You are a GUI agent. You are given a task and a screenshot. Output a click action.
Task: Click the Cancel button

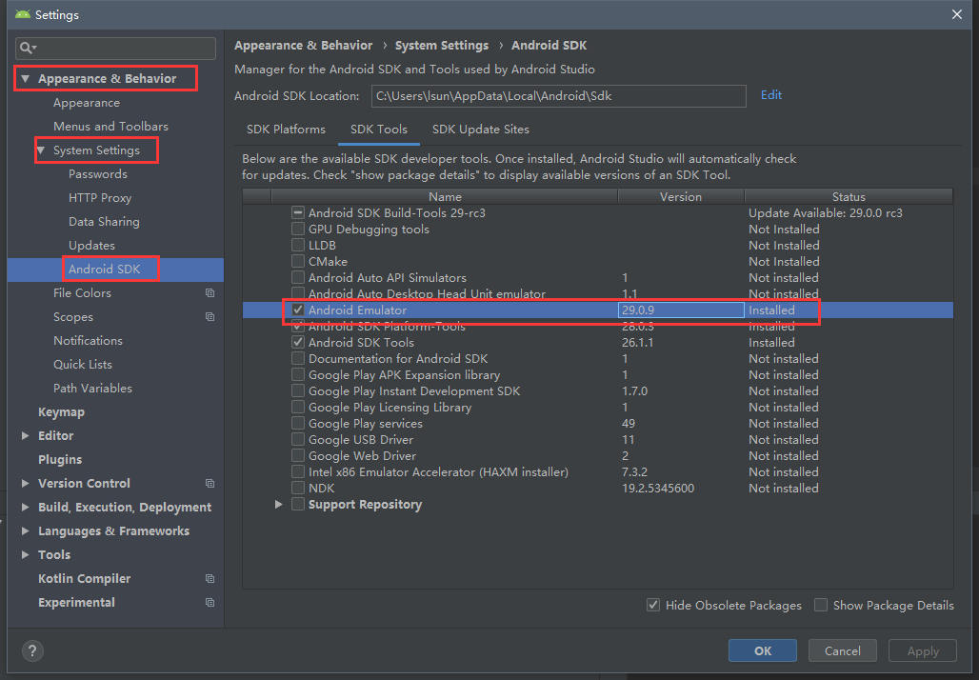(x=842, y=650)
